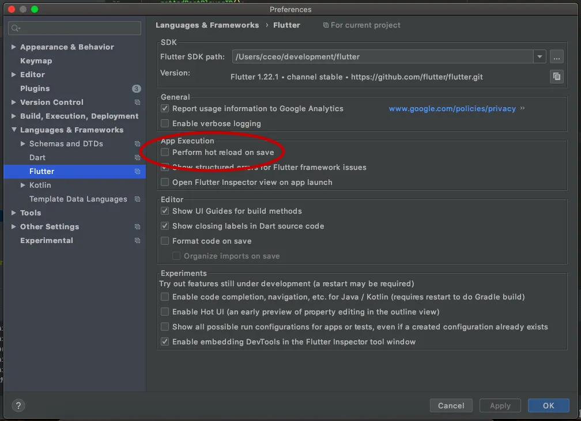Click the Plugins update count badge

136,89
